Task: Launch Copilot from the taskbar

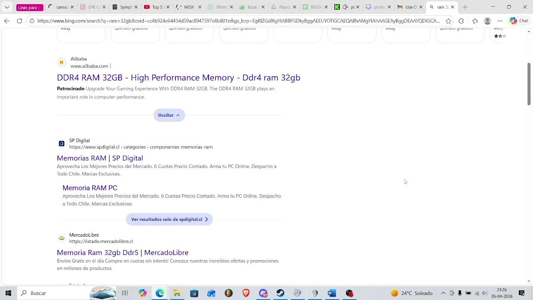Action: (x=143, y=293)
